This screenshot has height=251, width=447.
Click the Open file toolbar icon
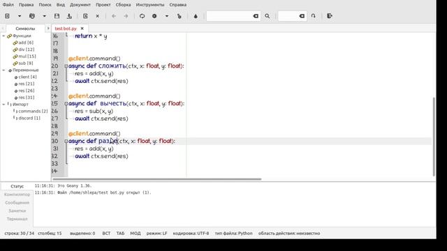tap(32, 16)
